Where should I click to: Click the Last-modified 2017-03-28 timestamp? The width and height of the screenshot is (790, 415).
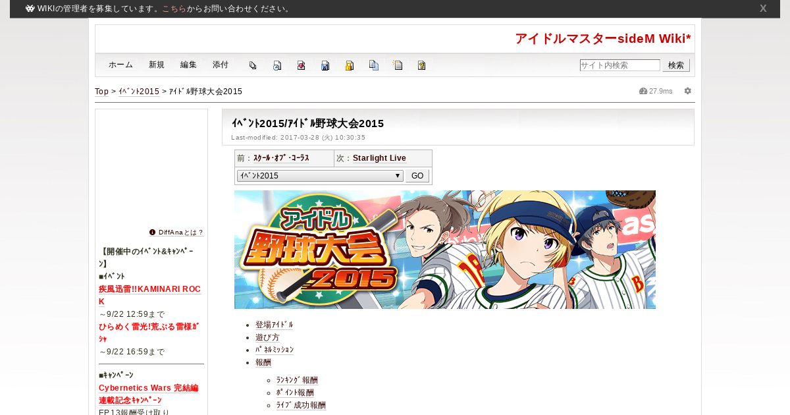[298, 138]
